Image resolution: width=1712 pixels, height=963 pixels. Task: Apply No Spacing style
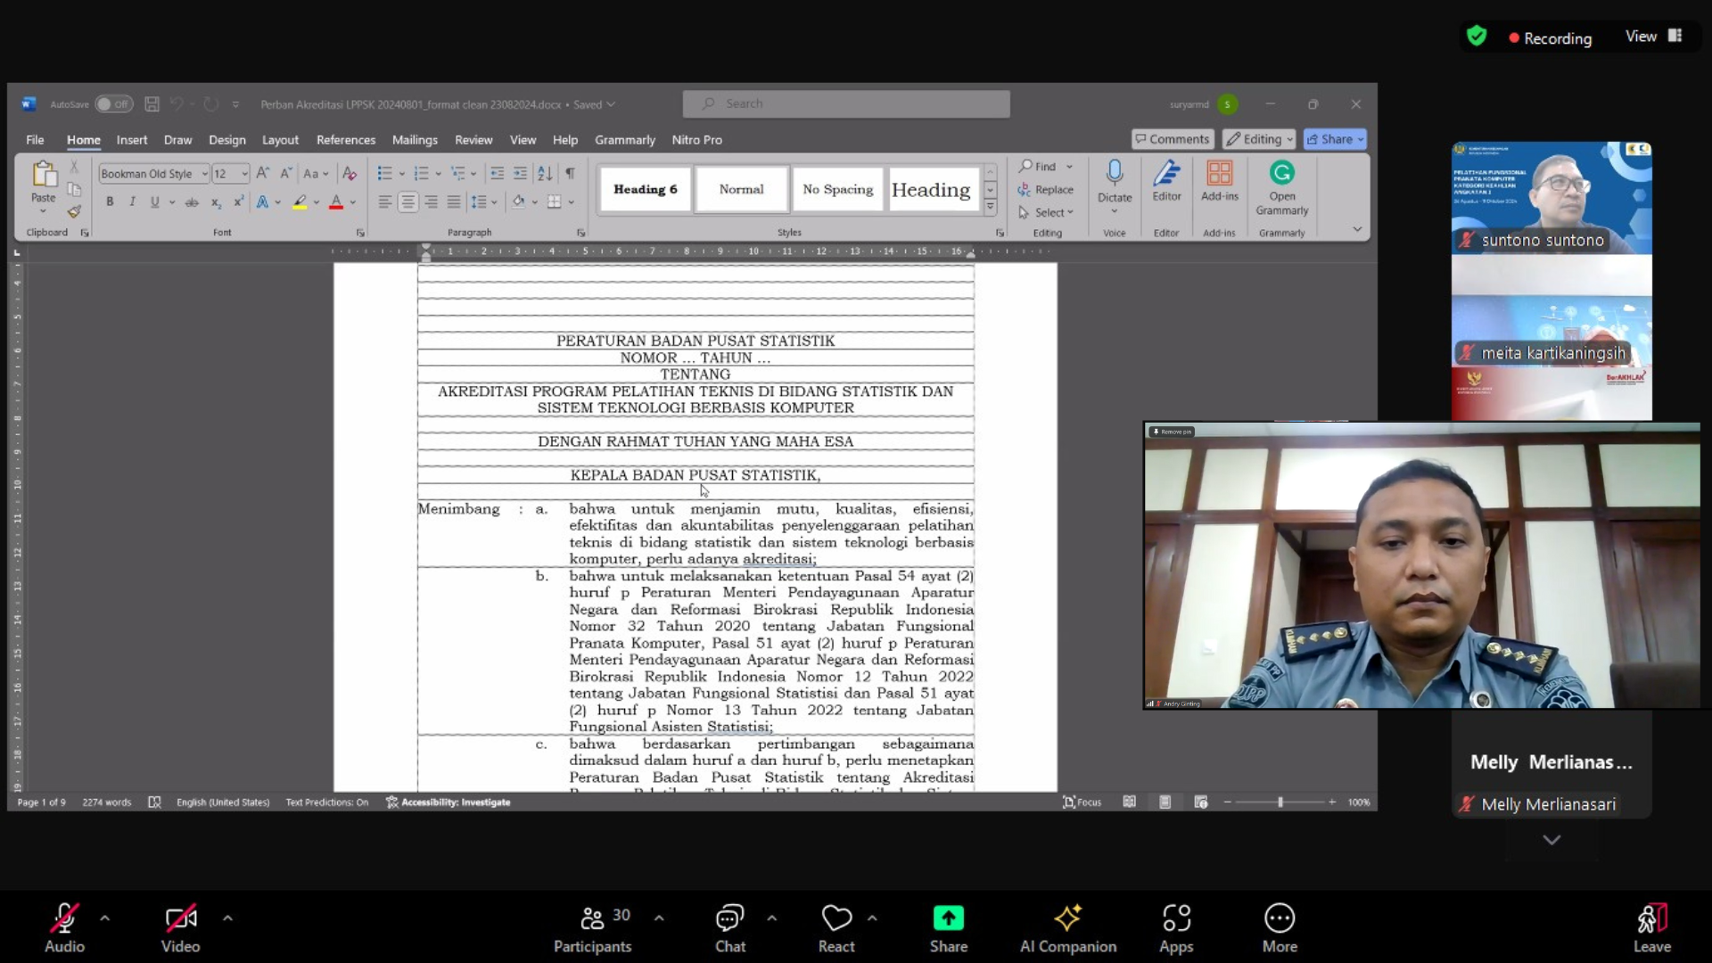click(x=837, y=189)
